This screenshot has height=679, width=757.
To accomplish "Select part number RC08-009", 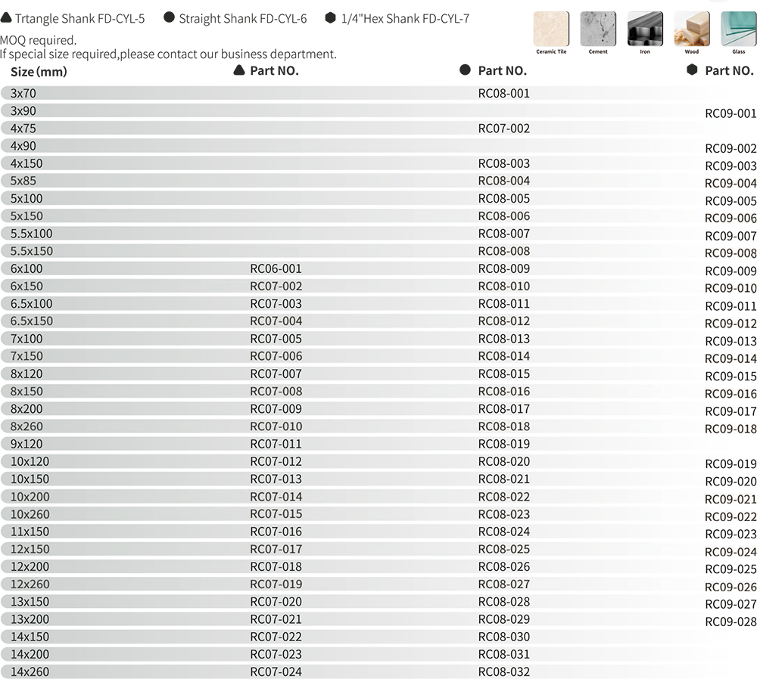I will click(x=503, y=268).
